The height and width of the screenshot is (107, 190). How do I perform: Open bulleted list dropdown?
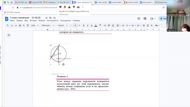(134, 26)
